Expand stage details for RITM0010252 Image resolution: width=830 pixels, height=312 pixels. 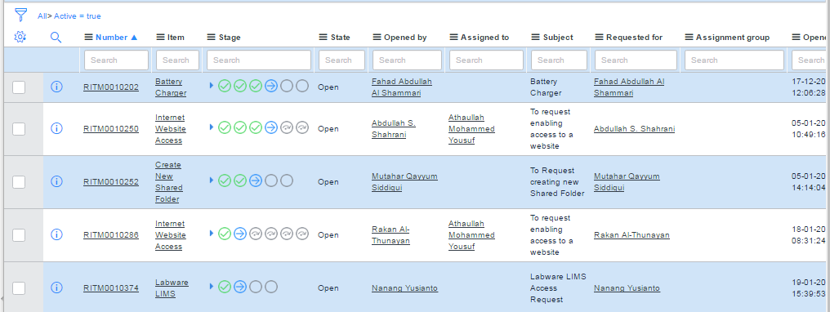[x=212, y=181]
